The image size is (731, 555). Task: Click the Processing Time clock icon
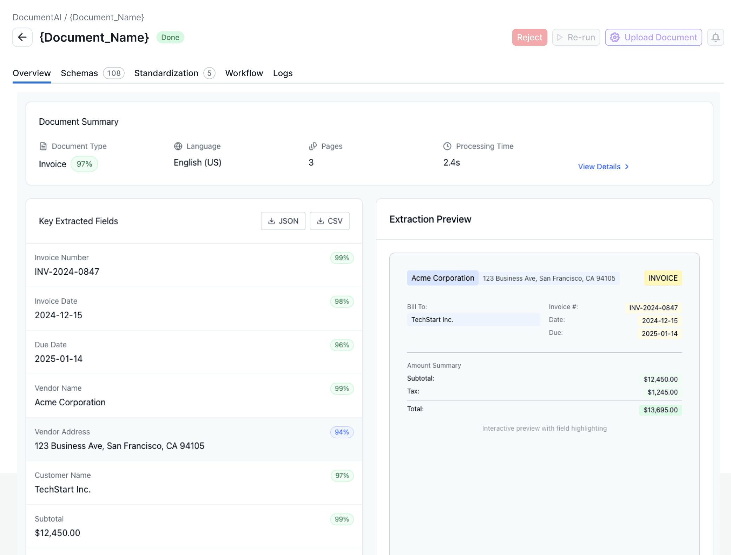click(447, 146)
